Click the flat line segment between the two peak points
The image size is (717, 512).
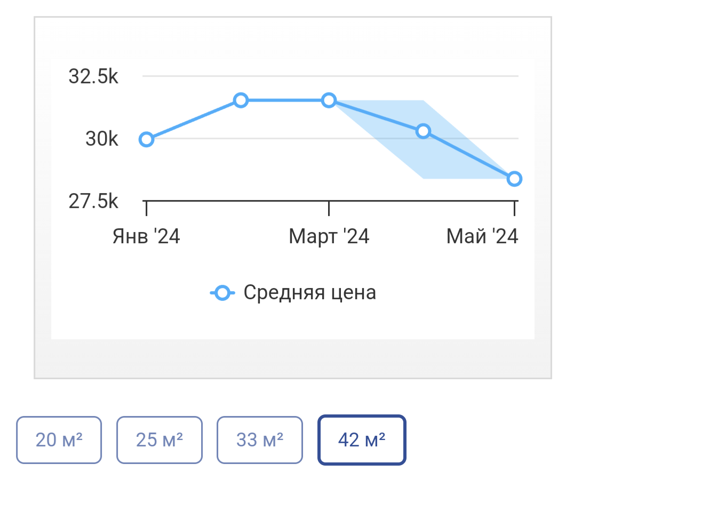[x=285, y=100]
